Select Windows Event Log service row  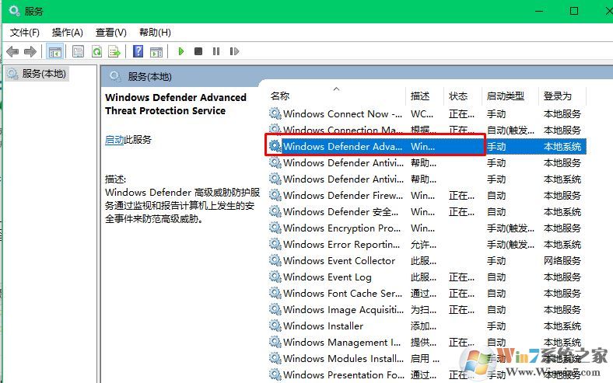click(427, 277)
